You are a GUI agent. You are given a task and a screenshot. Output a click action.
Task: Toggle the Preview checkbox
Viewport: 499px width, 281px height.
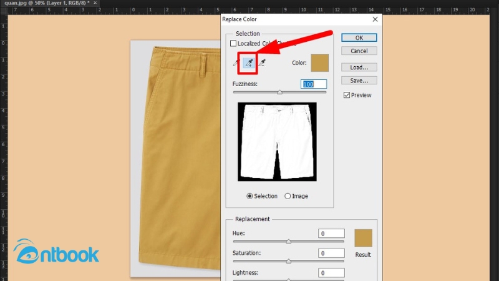347,95
